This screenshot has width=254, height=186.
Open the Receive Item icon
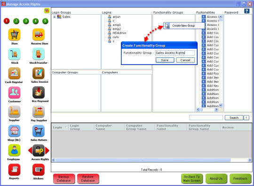(x=39, y=34)
